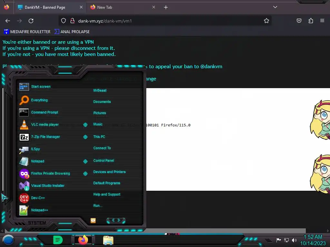330x247 pixels.
Task: Open volume speaker tray icon
Action: coord(294,240)
